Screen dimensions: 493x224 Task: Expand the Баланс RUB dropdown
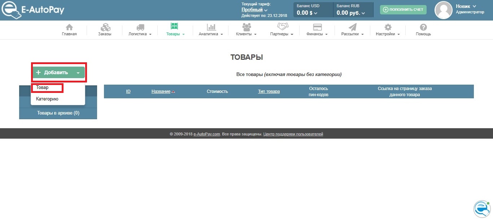coord(363,13)
